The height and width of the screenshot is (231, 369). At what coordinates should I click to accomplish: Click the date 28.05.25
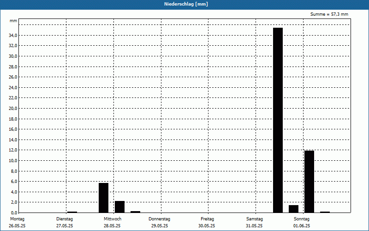112,226
